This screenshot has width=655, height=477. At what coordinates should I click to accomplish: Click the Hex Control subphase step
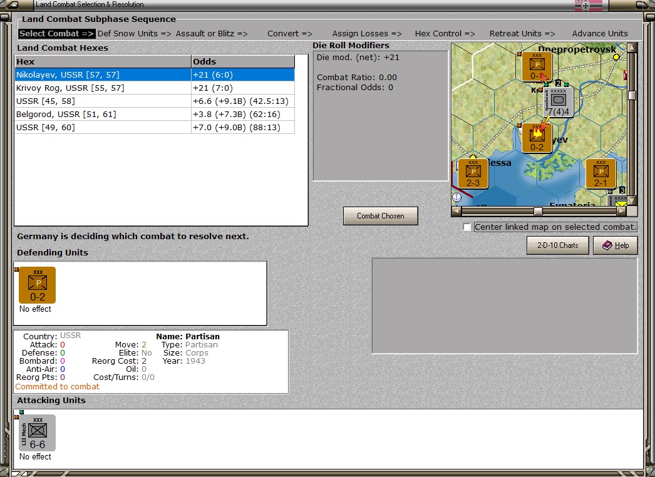[445, 33]
